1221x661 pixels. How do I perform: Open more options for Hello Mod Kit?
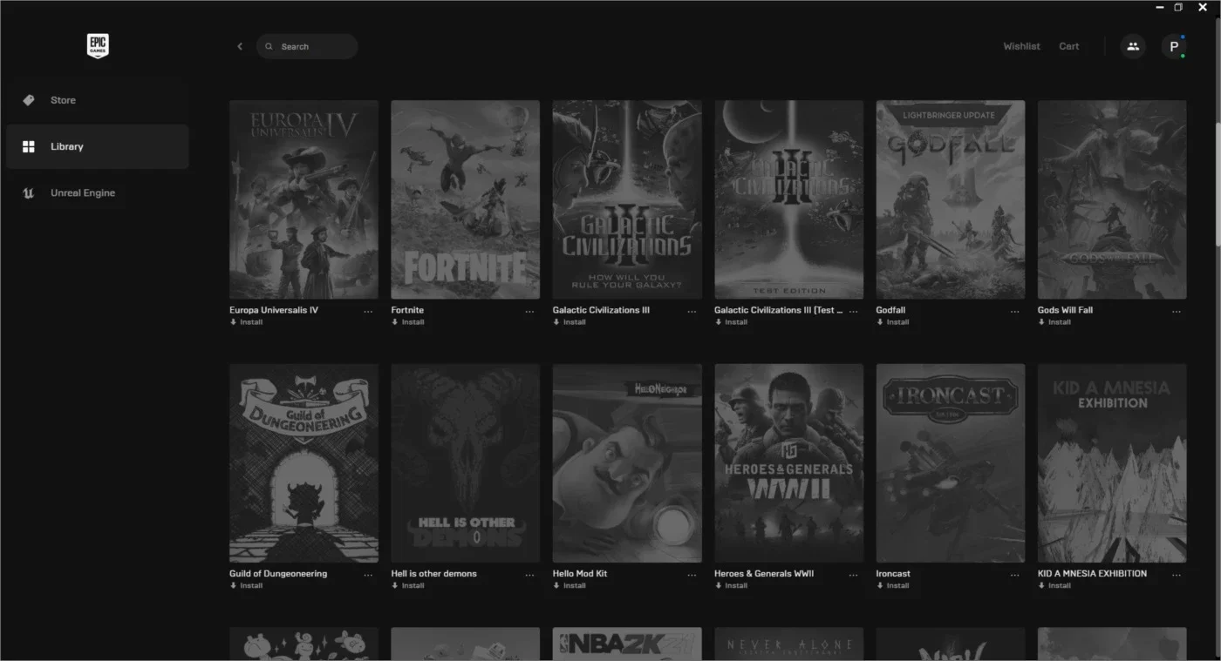[692, 575]
